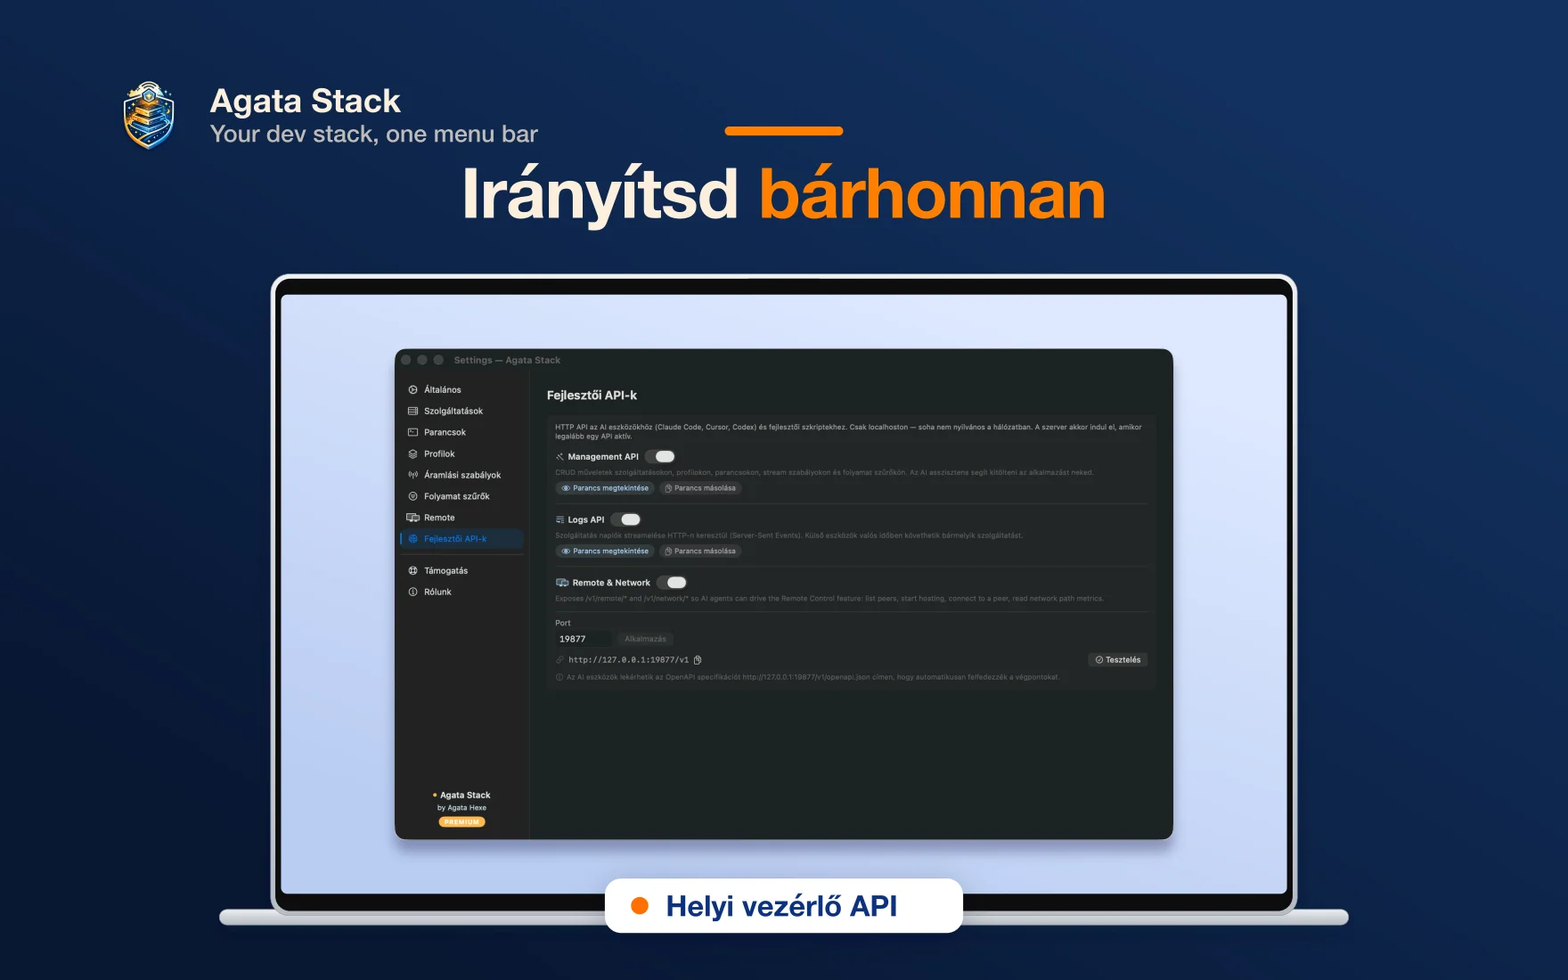Click Parancs megtekintése under Management API
Image resolution: width=1568 pixels, height=980 pixels.
(x=605, y=488)
